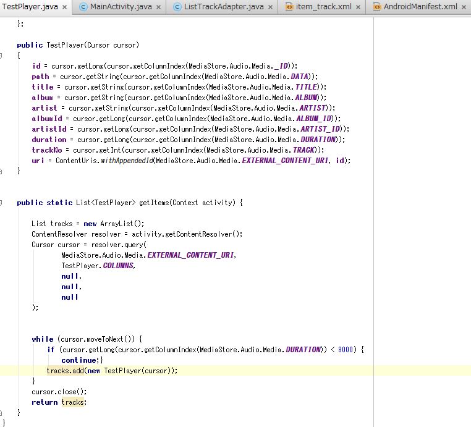Click the '3000' numeric literal
This screenshot has height=427, width=471.
click(345, 350)
